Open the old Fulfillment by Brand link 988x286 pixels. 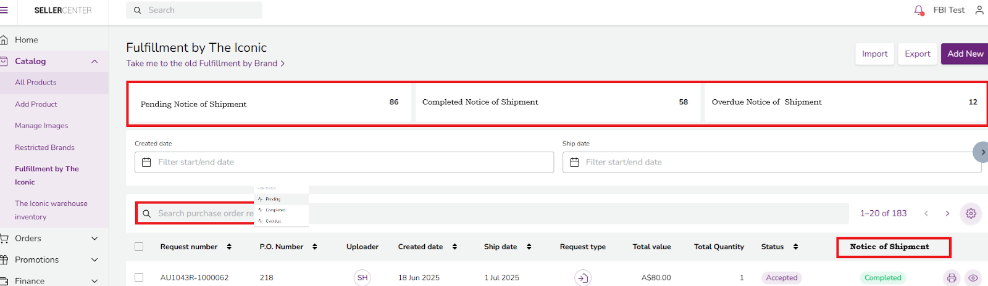205,63
